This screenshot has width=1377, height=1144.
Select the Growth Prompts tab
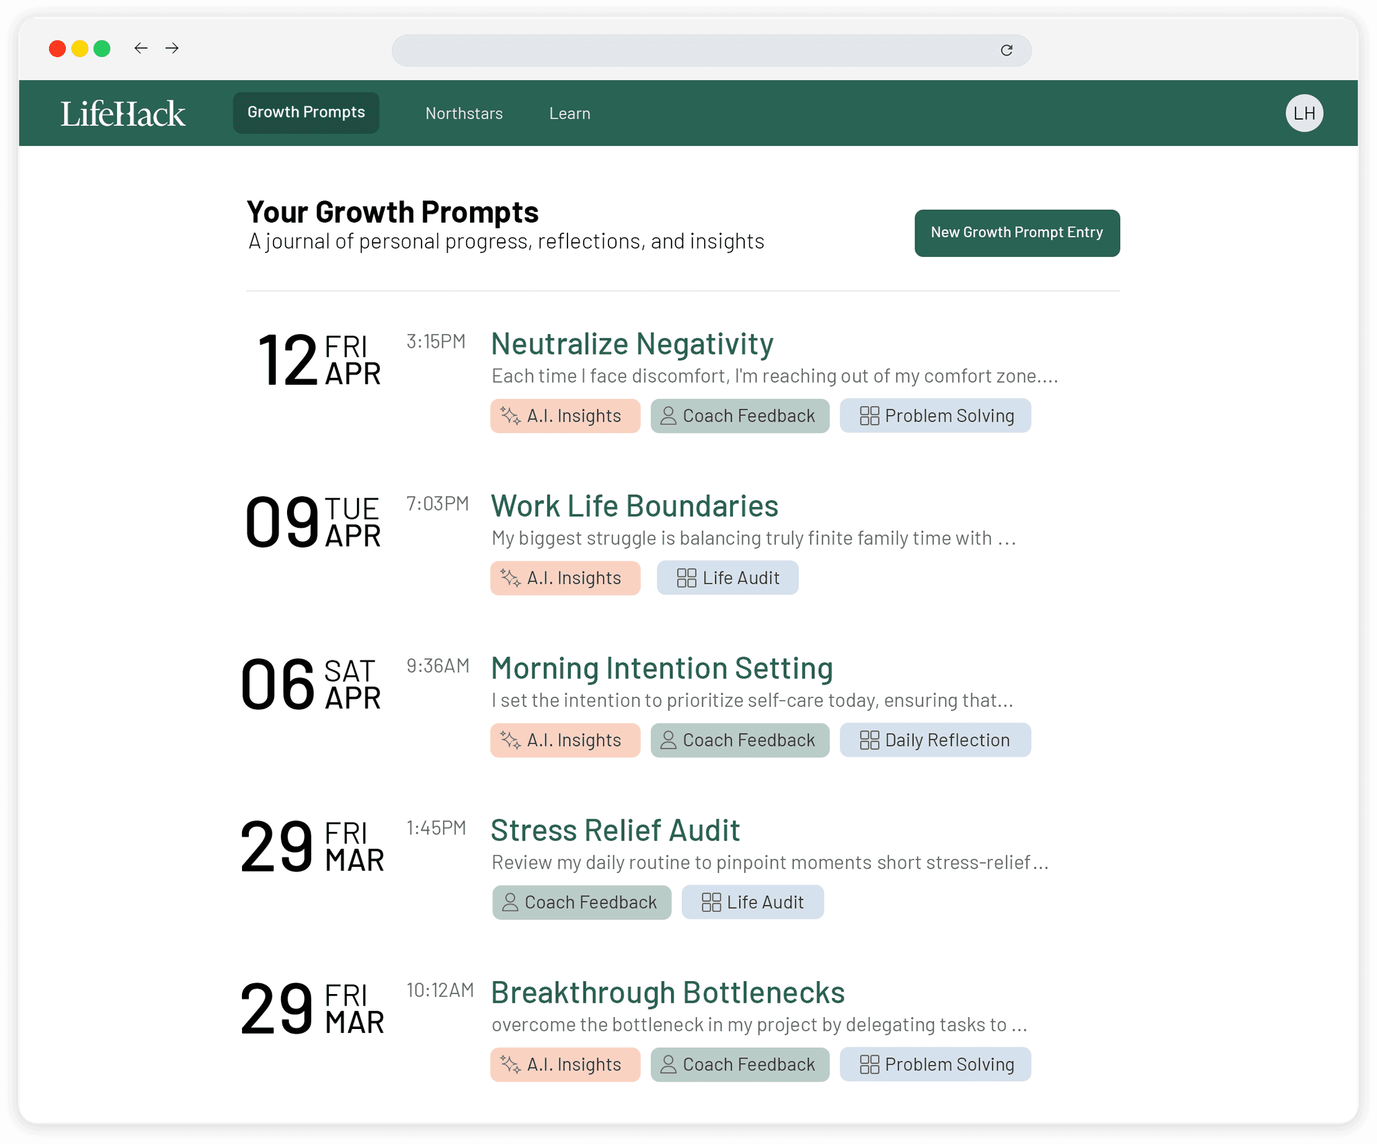(x=306, y=113)
